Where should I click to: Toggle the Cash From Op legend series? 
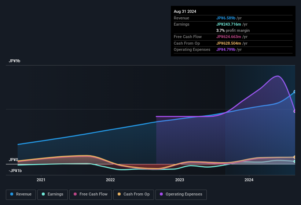[x=133, y=194]
